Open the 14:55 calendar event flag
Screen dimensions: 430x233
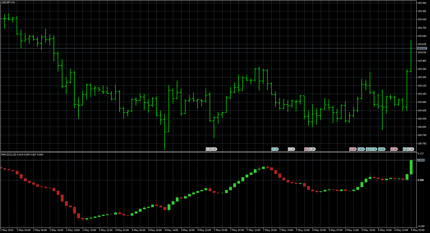pos(361,149)
